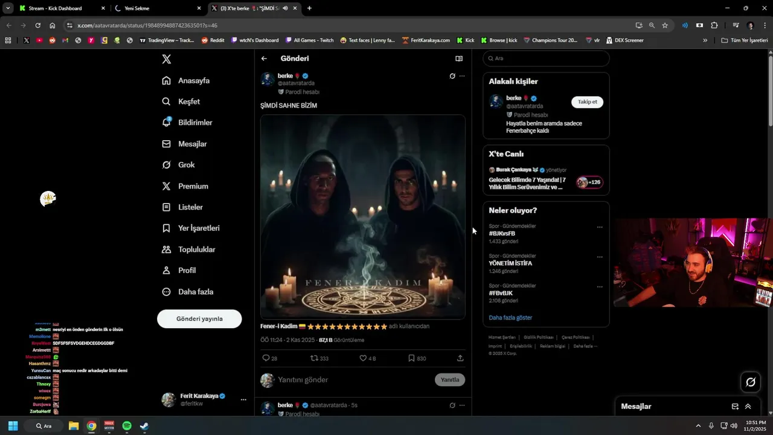Open Grok icon on berke's reply post
This screenshot has width=773, height=435.
[x=452, y=405]
